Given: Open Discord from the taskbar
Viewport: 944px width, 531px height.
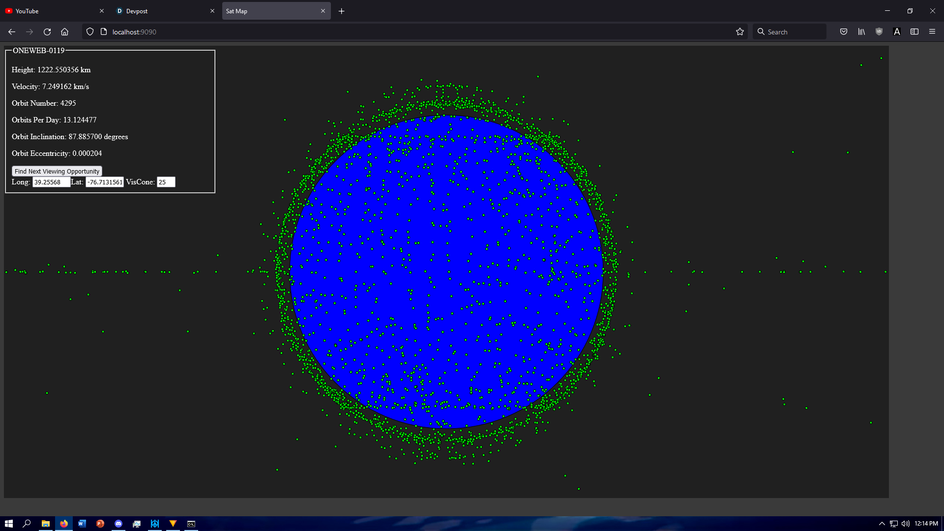Looking at the screenshot, I should pyautogui.click(x=118, y=524).
